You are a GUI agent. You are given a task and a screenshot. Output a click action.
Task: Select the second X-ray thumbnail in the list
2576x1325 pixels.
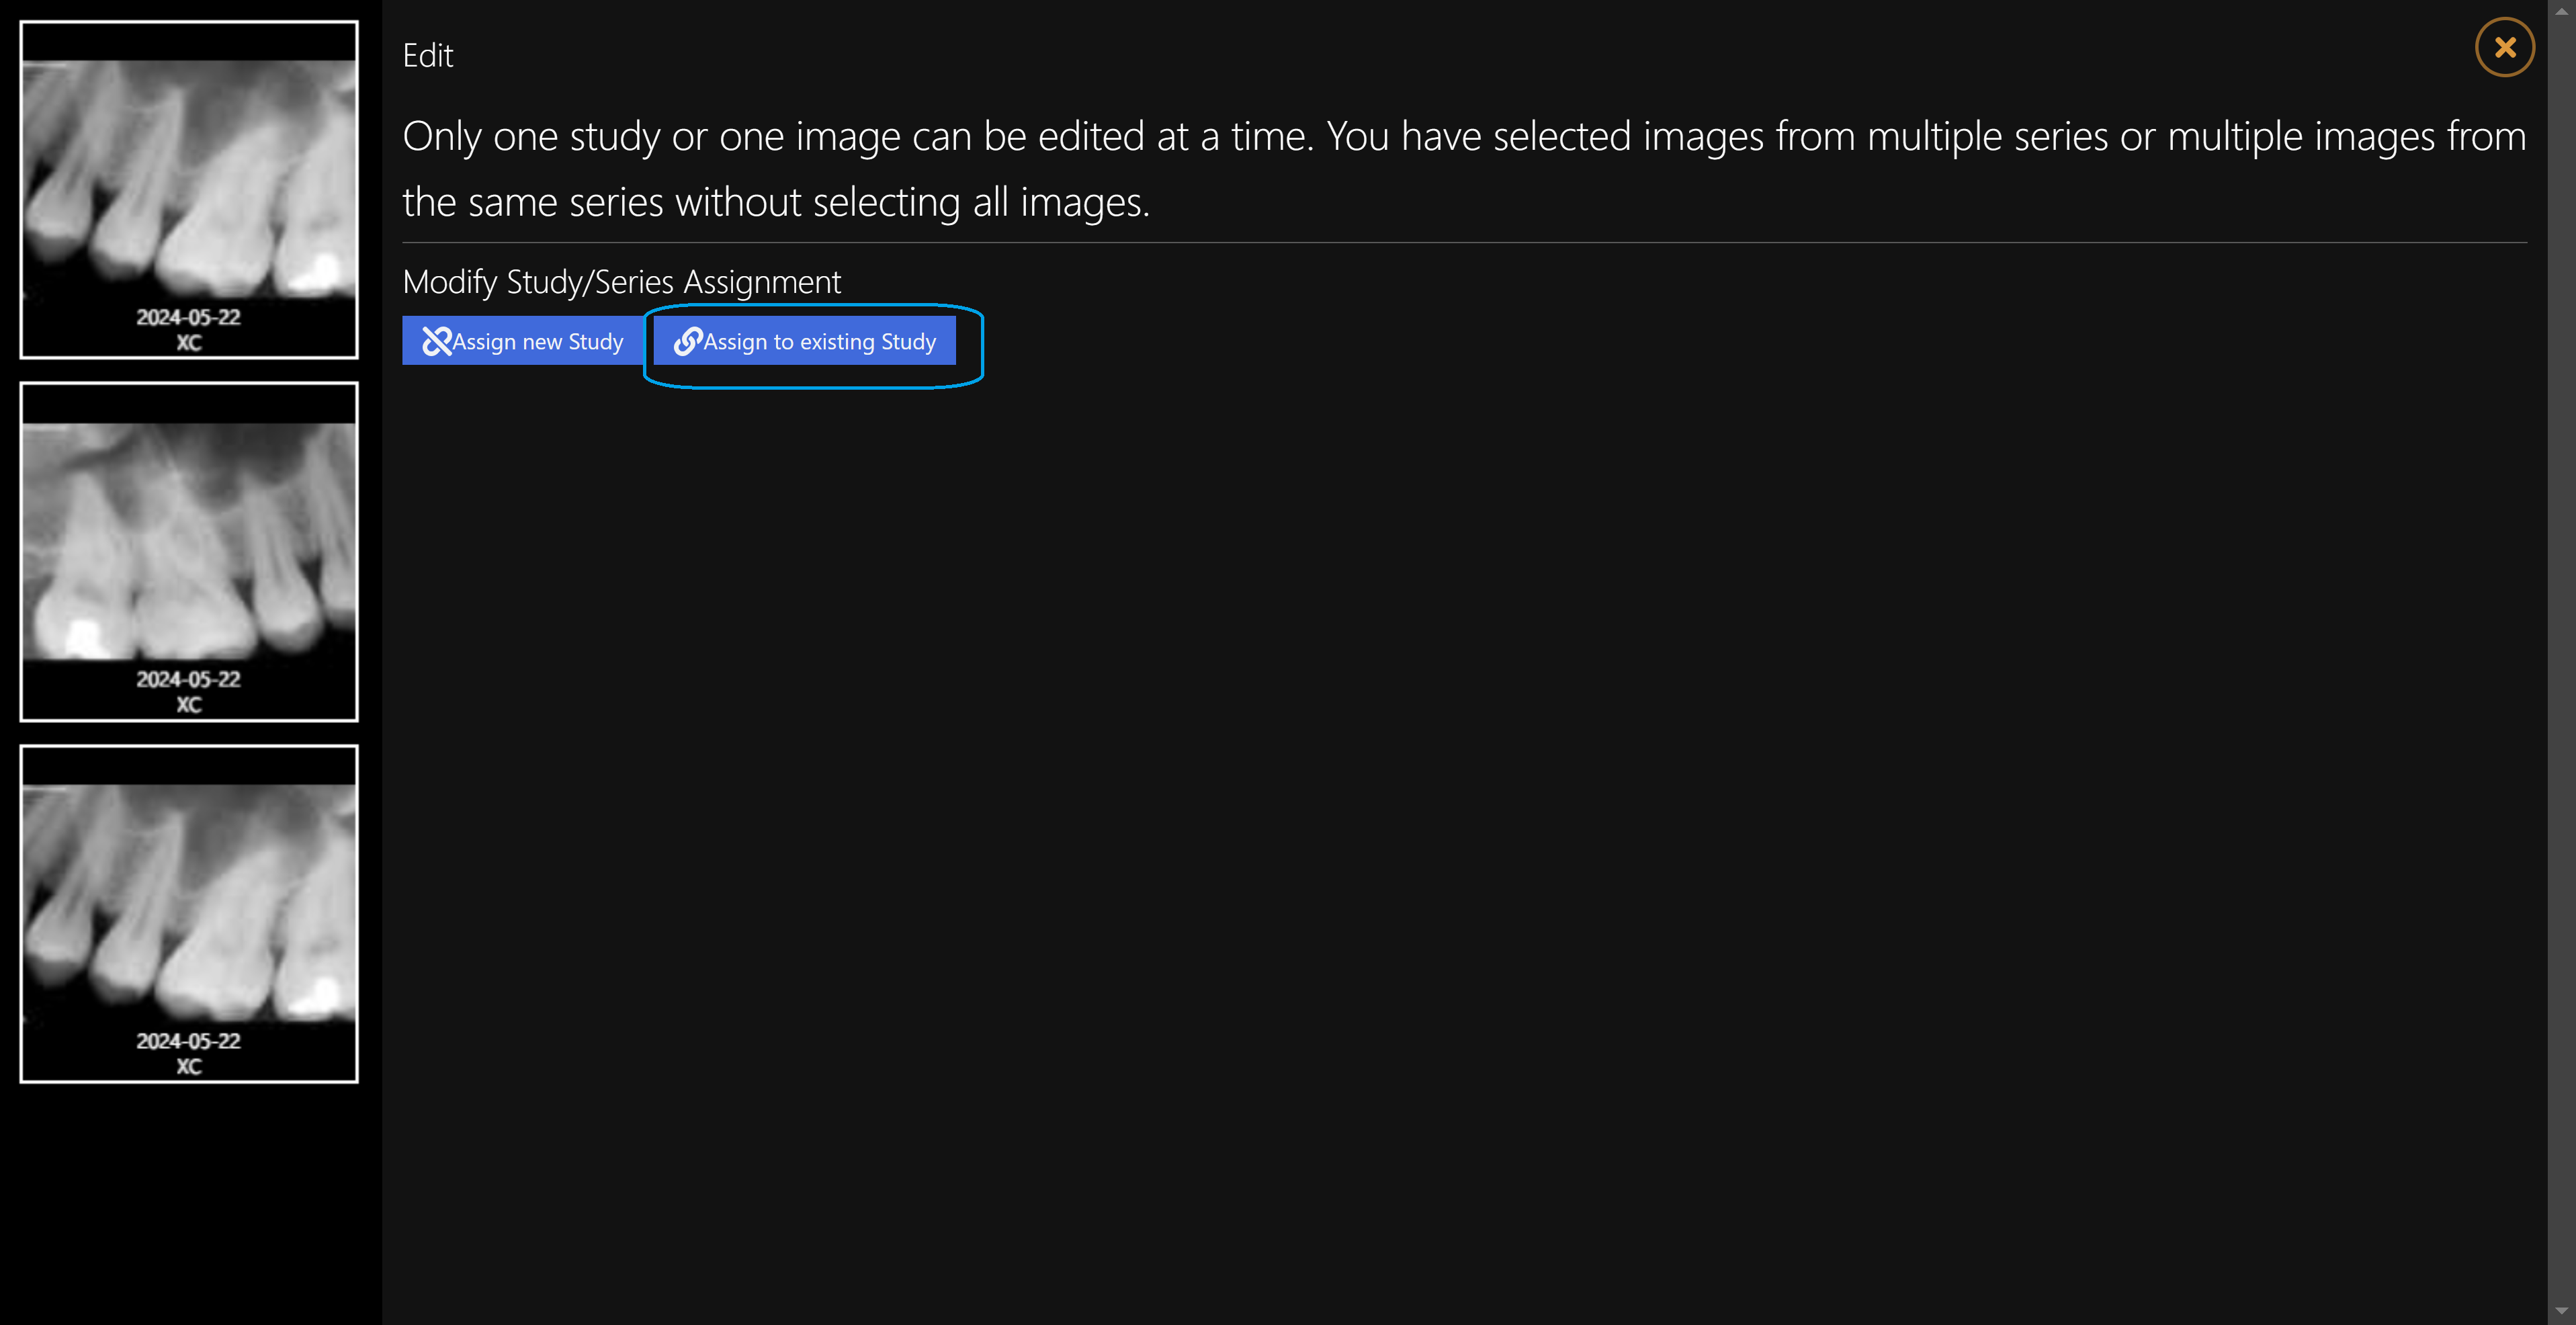pyautogui.click(x=189, y=551)
